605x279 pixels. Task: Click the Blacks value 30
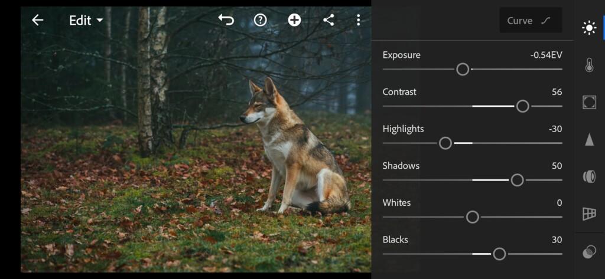pos(557,240)
